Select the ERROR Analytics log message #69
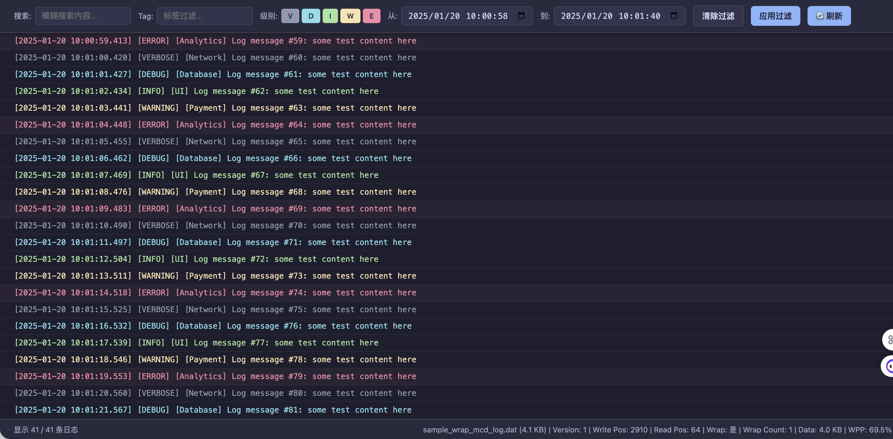This screenshot has width=893, height=439. point(446,209)
